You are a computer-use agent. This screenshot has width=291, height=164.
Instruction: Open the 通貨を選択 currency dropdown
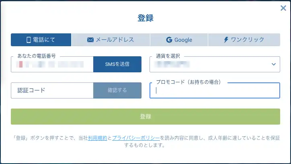click(x=209, y=64)
